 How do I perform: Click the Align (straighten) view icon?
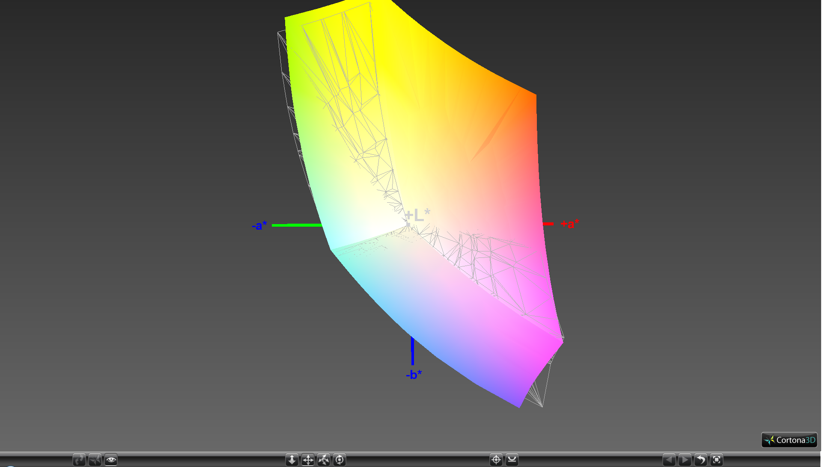coord(512,460)
